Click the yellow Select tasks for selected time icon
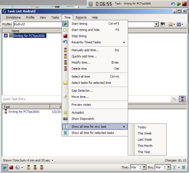 click(x=65, y=83)
